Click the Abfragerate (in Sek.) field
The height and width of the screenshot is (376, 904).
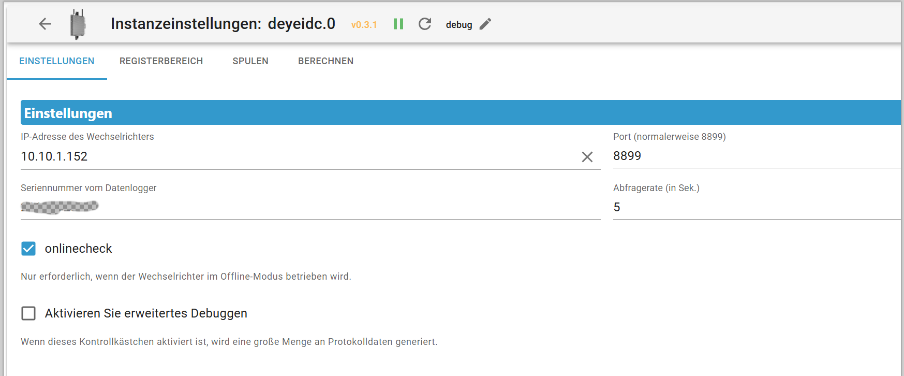point(755,207)
